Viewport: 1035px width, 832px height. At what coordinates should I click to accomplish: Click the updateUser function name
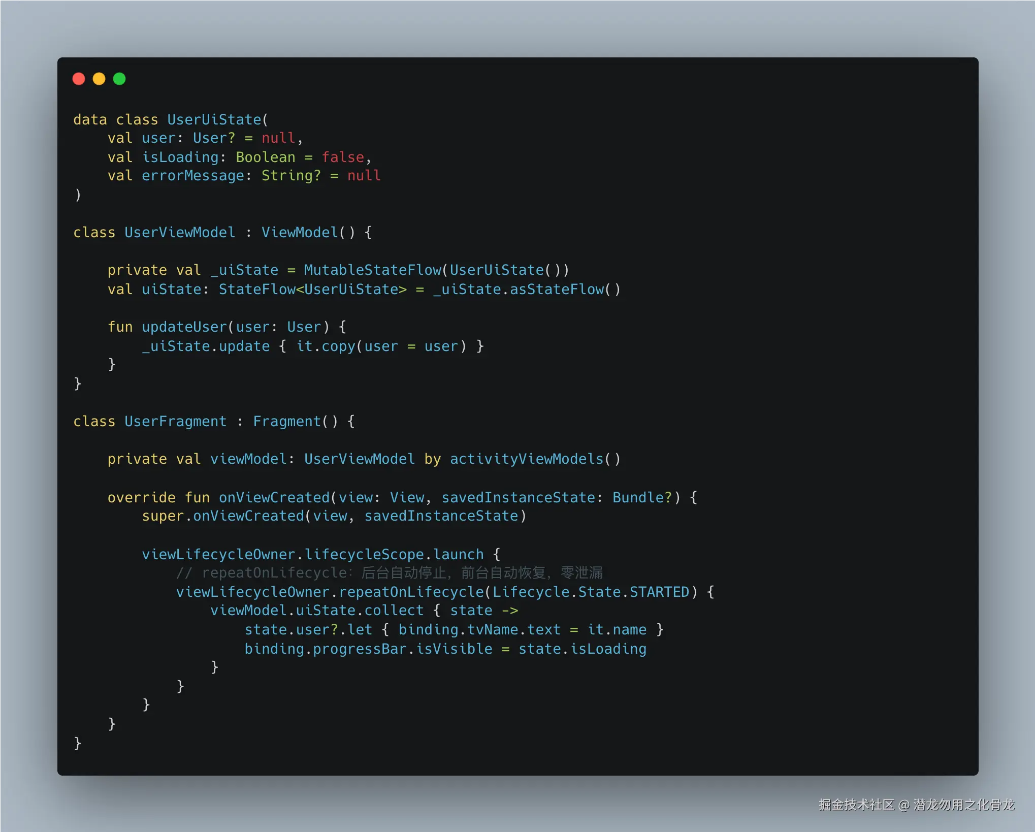(184, 327)
